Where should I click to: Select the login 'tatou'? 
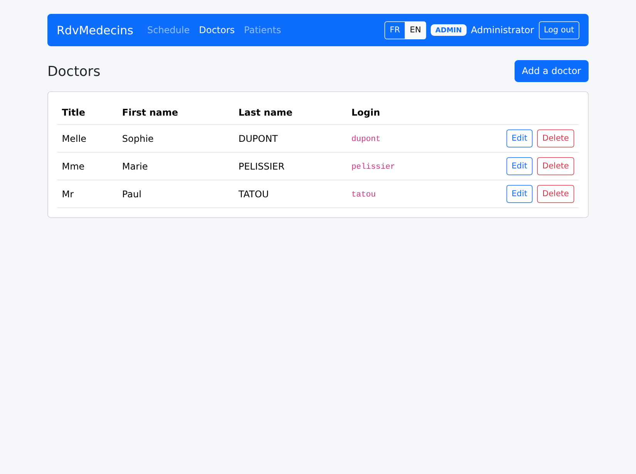click(x=363, y=194)
